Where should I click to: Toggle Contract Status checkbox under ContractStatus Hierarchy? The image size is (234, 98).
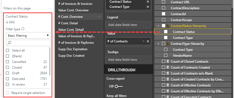[166, 32]
